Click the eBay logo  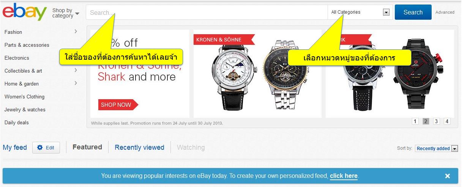[x=25, y=12]
